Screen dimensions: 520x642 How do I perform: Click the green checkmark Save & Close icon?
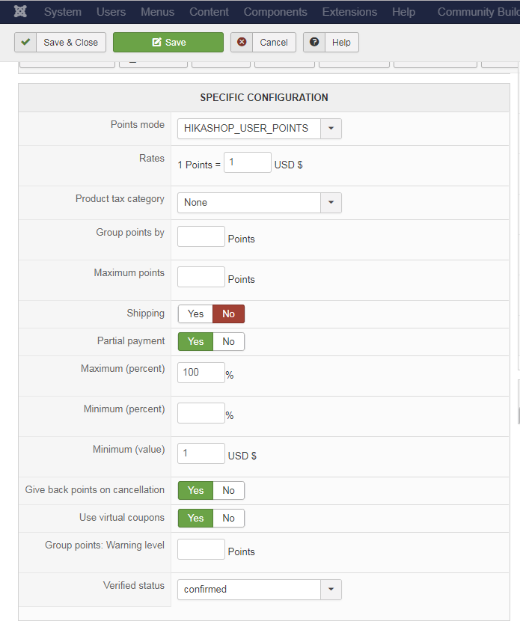click(25, 43)
